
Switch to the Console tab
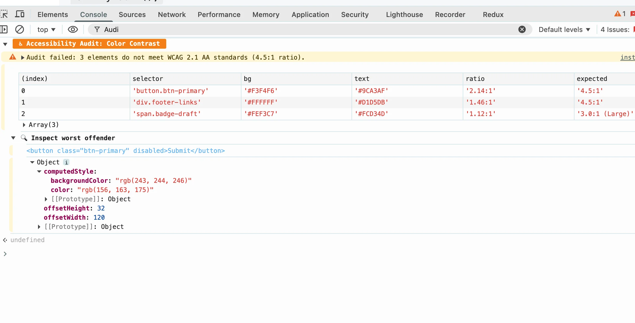[x=94, y=14]
